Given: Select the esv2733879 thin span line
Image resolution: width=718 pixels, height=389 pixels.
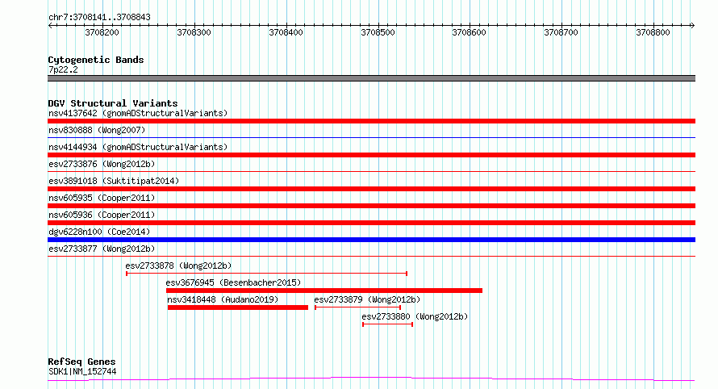Looking at the screenshot, I should [358, 307].
